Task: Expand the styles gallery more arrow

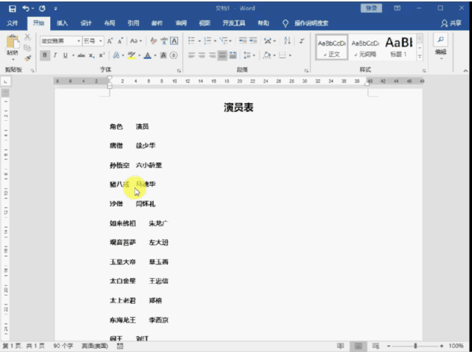Action: (x=421, y=58)
